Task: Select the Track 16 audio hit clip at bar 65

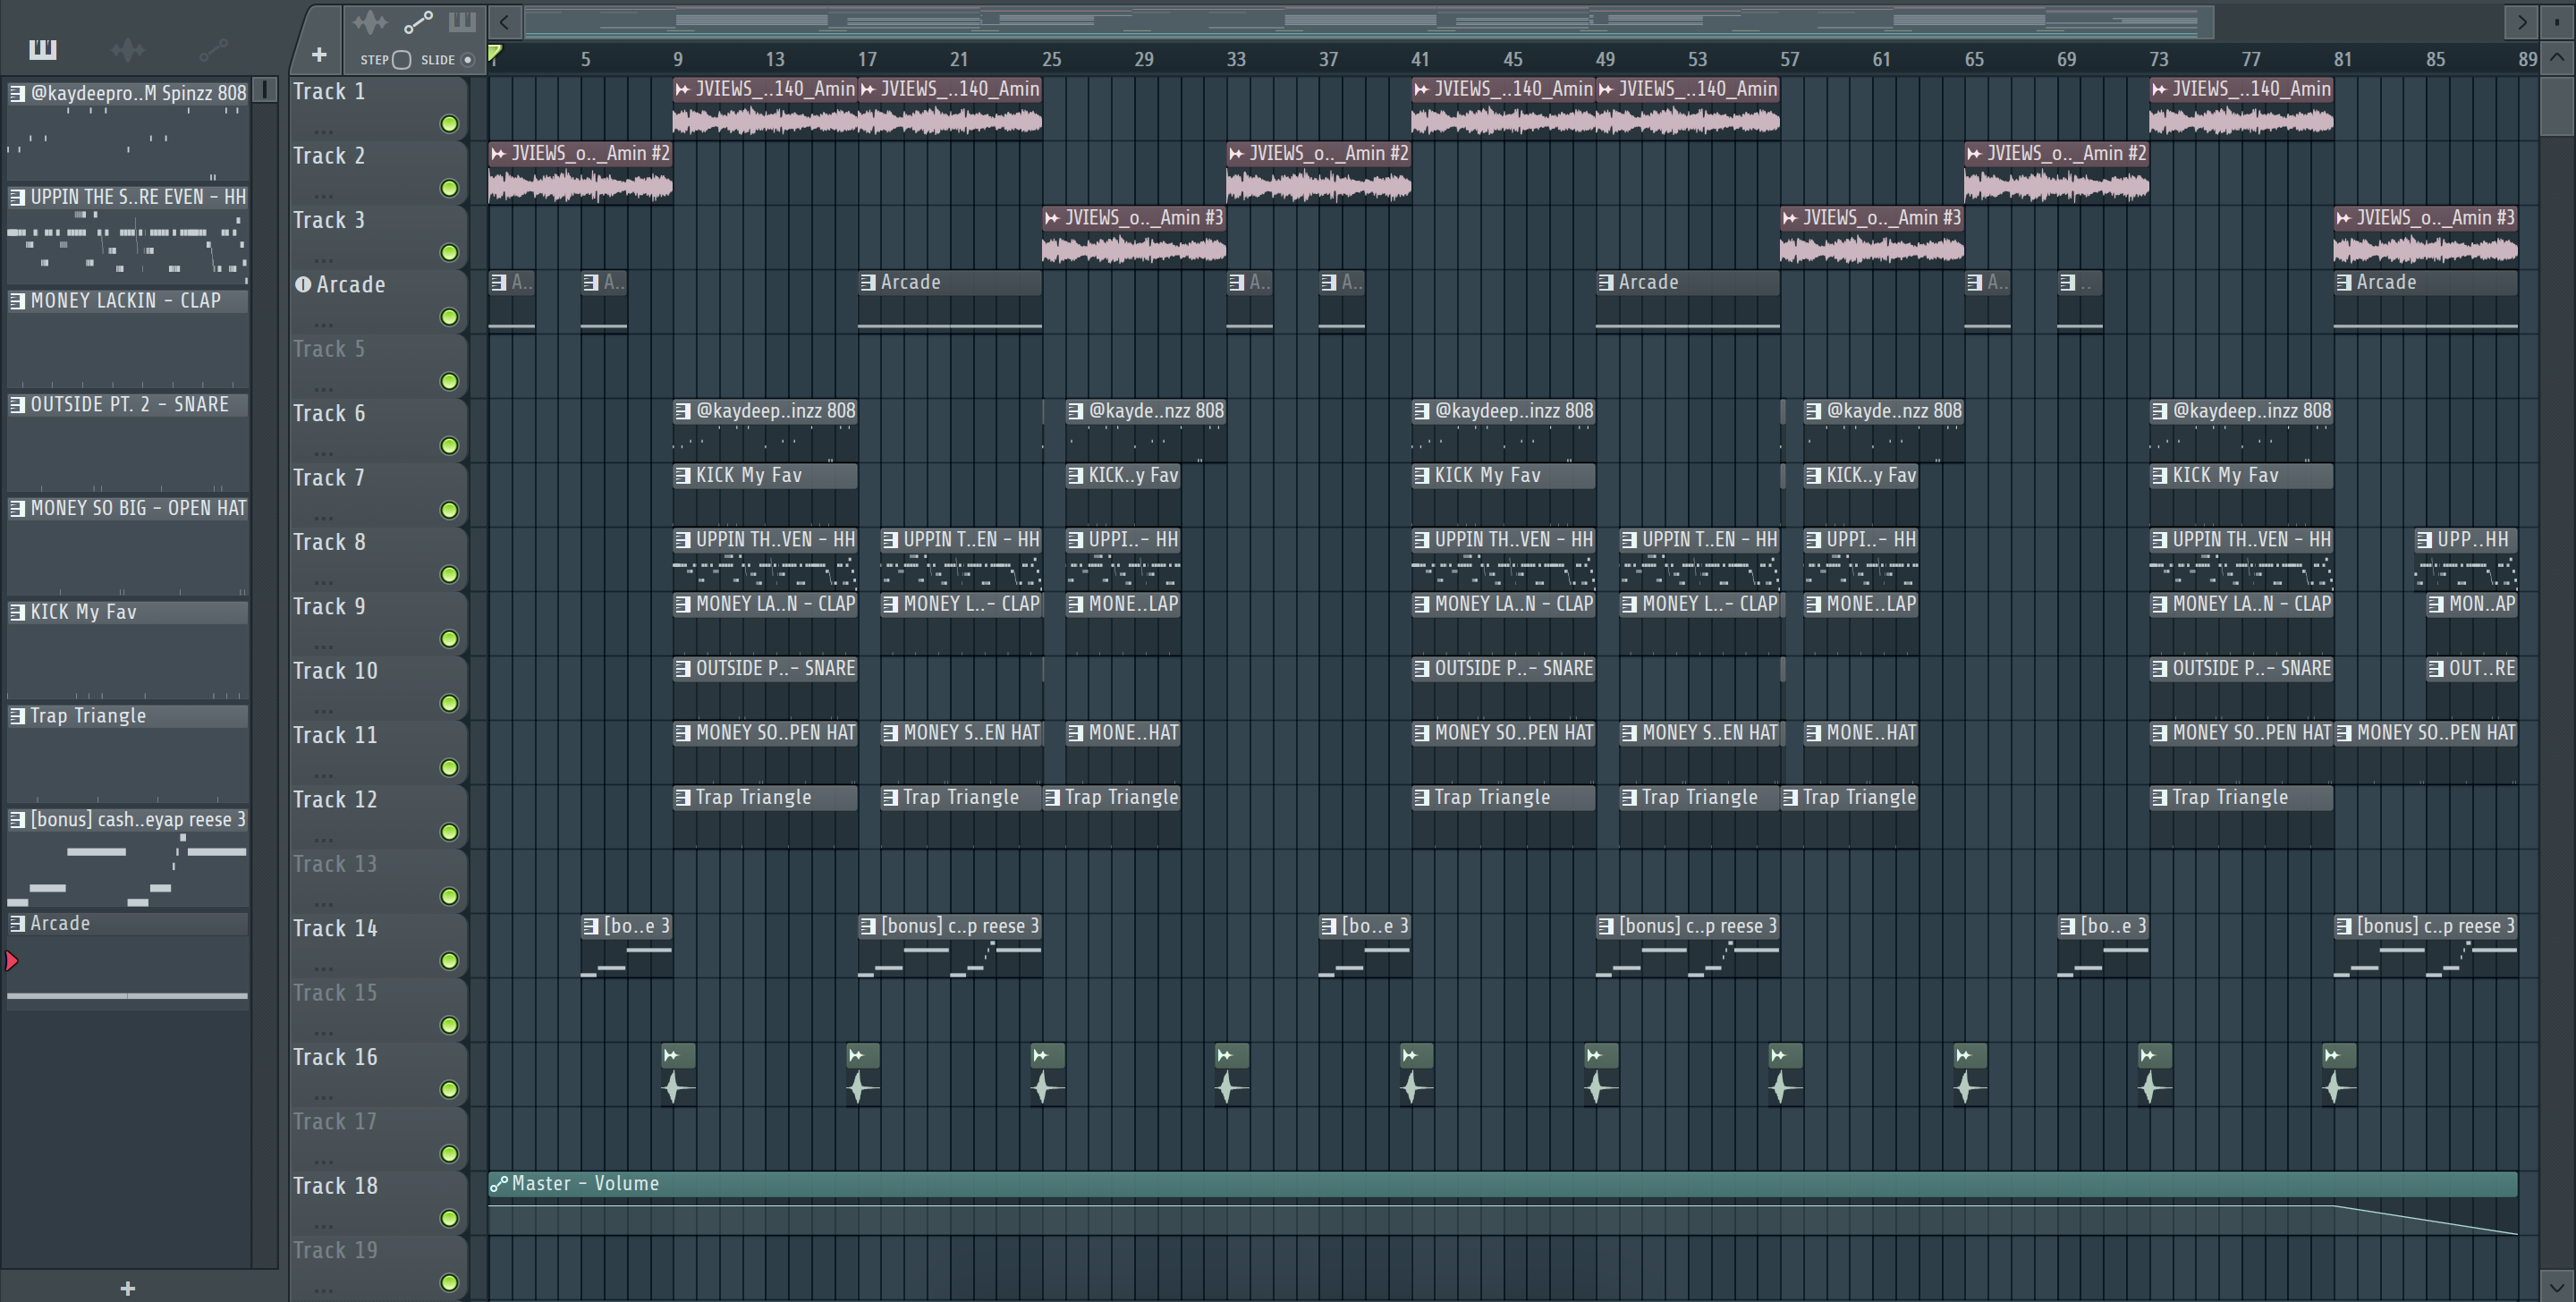Action: [1970, 1074]
